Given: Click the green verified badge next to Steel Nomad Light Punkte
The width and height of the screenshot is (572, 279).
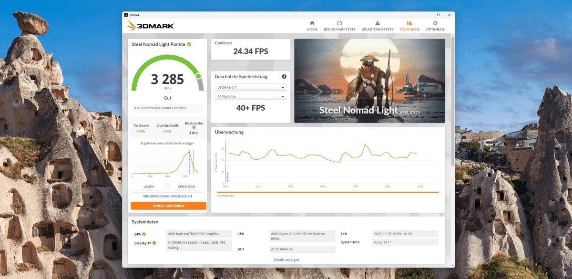Looking at the screenshot, I should pos(190,43).
